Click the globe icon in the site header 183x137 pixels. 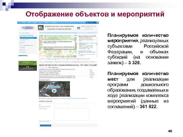click(79, 28)
